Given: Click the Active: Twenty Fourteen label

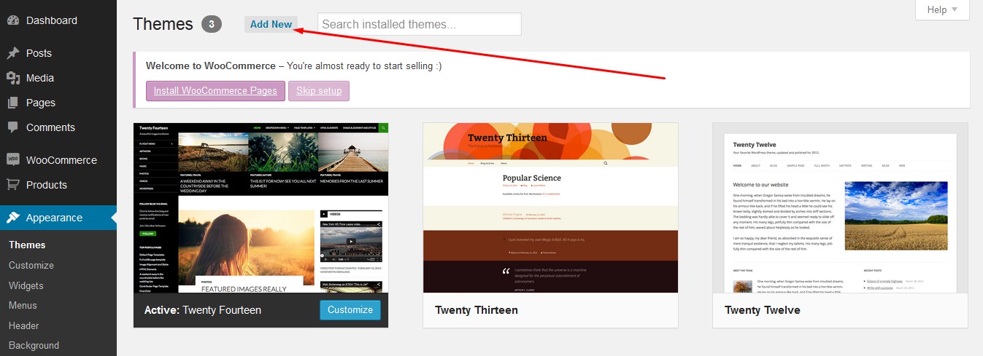Looking at the screenshot, I should coord(203,310).
